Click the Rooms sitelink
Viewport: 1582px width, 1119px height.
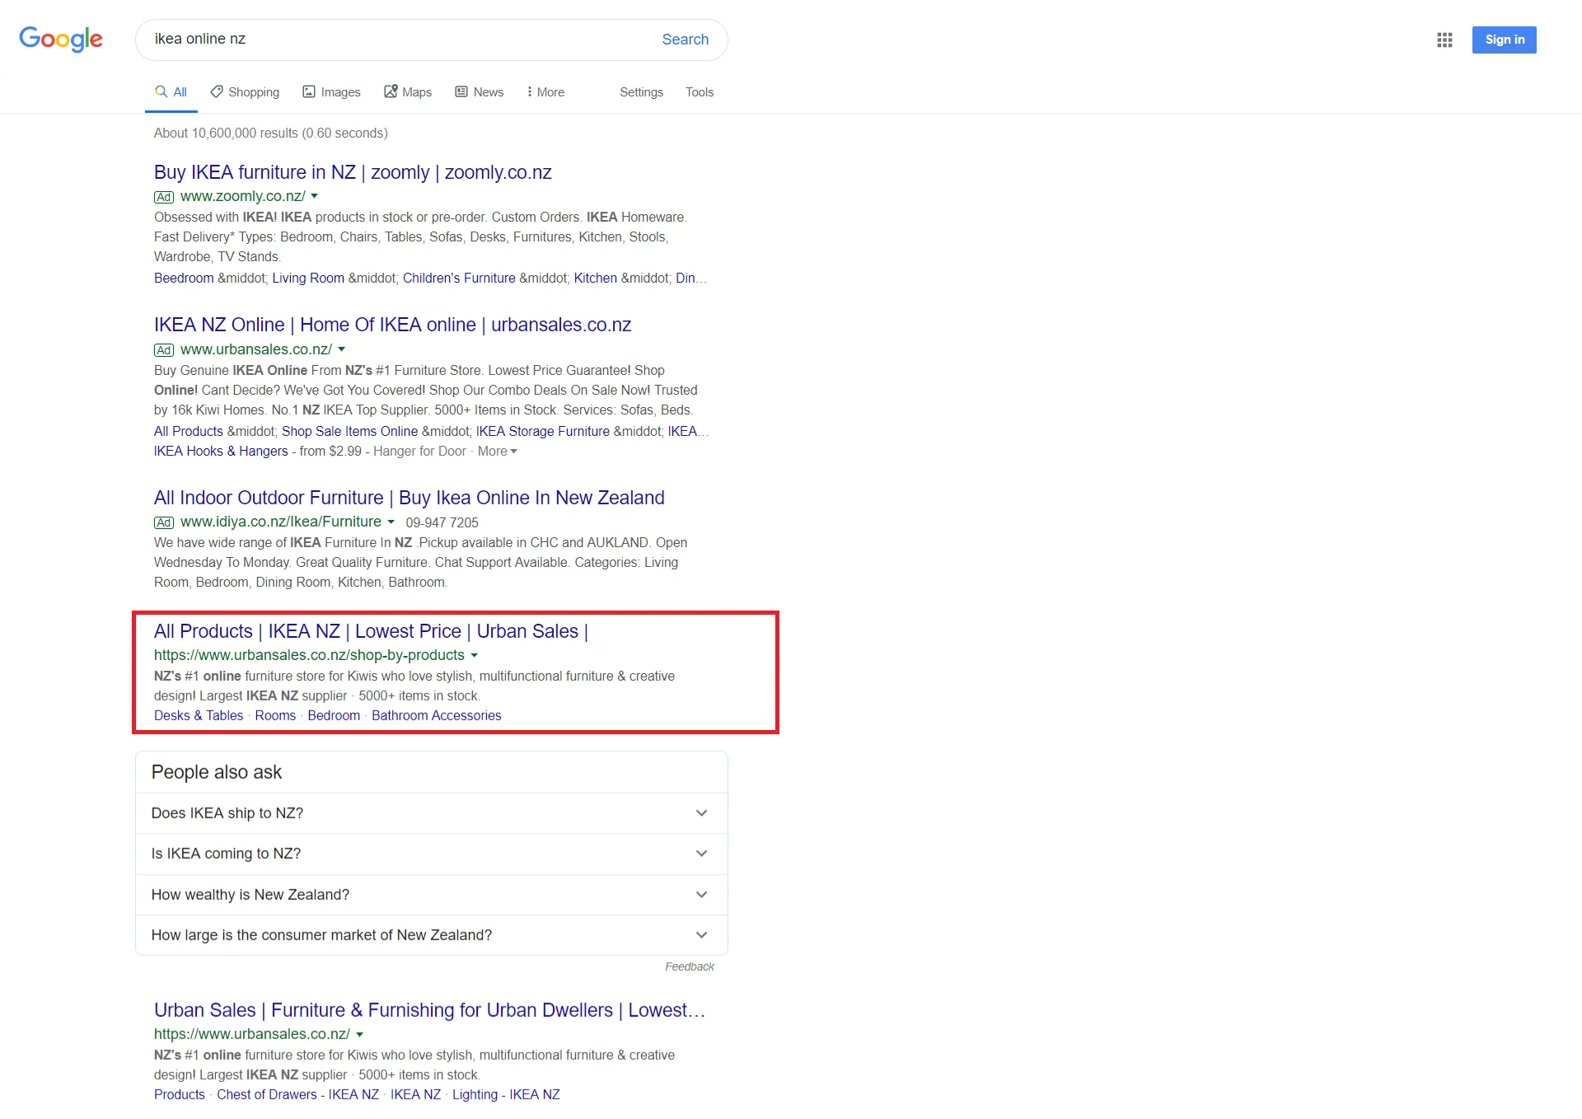[x=275, y=716]
